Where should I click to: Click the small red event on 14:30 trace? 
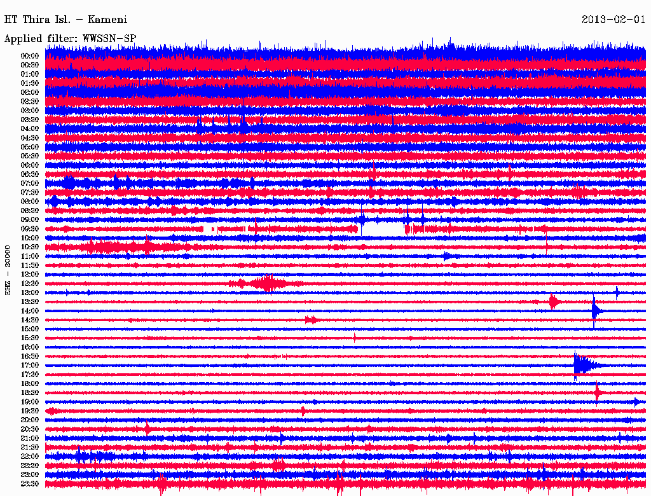tap(311, 320)
